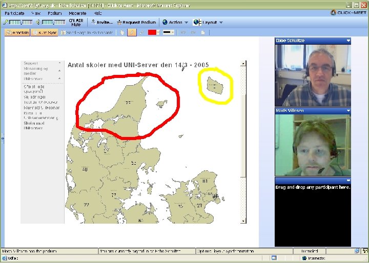Click the Request Podium icon
Image resolution: width=369 pixels, height=277 pixels.
(119, 23)
